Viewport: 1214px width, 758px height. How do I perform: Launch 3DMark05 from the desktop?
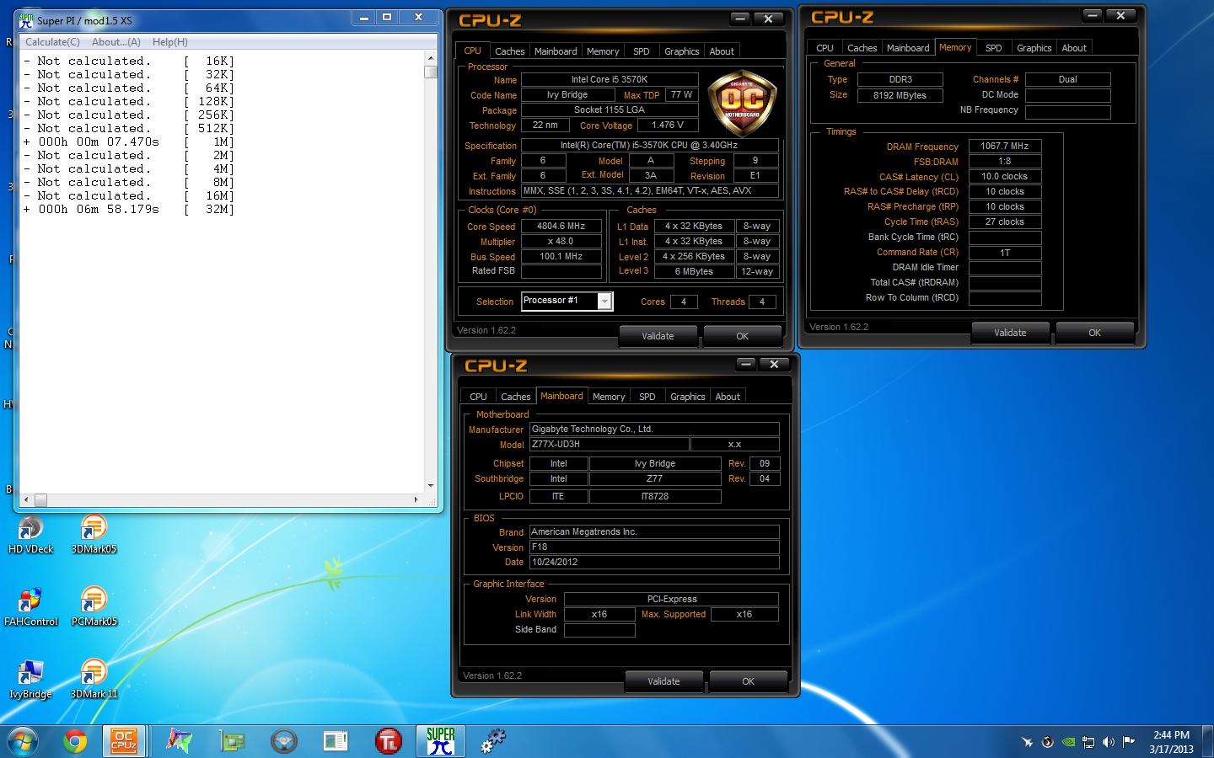tap(94, 534)
